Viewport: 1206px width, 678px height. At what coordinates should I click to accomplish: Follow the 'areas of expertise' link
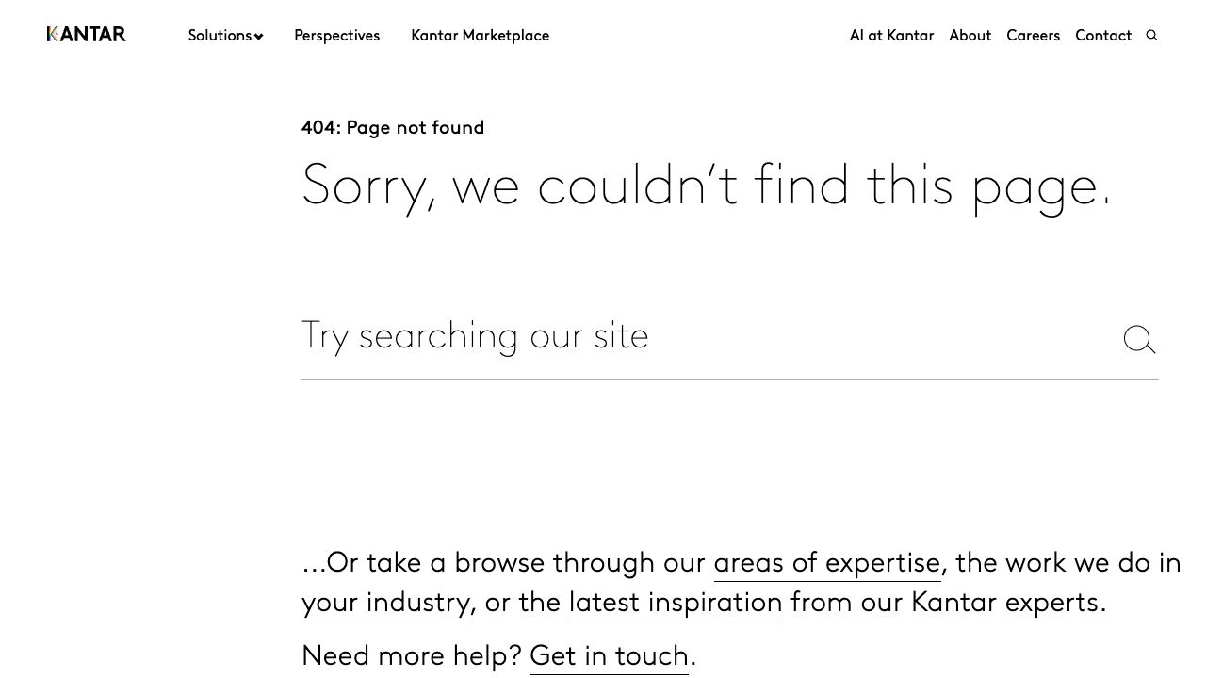[826, 562]
